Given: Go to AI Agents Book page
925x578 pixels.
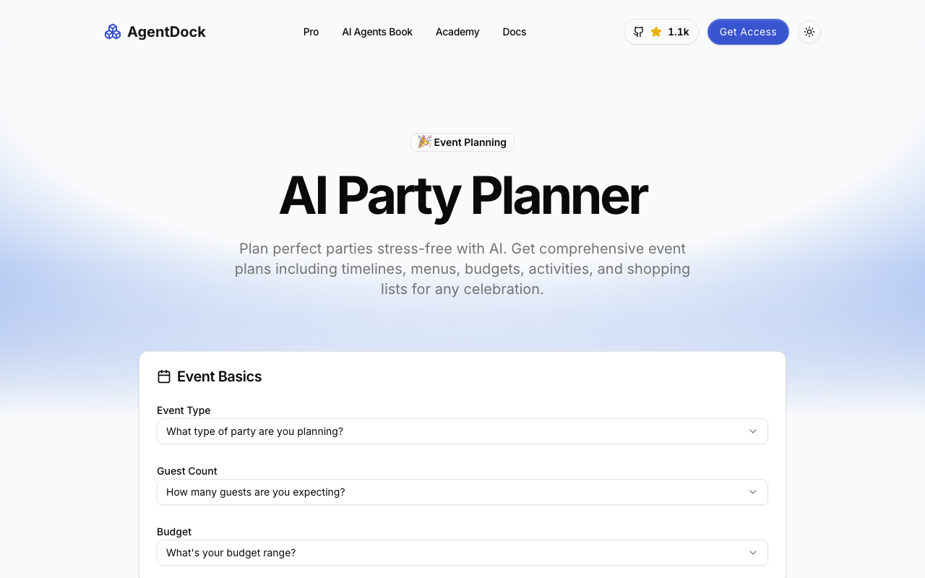Looking at the screenshot, I should click(377, 32).
